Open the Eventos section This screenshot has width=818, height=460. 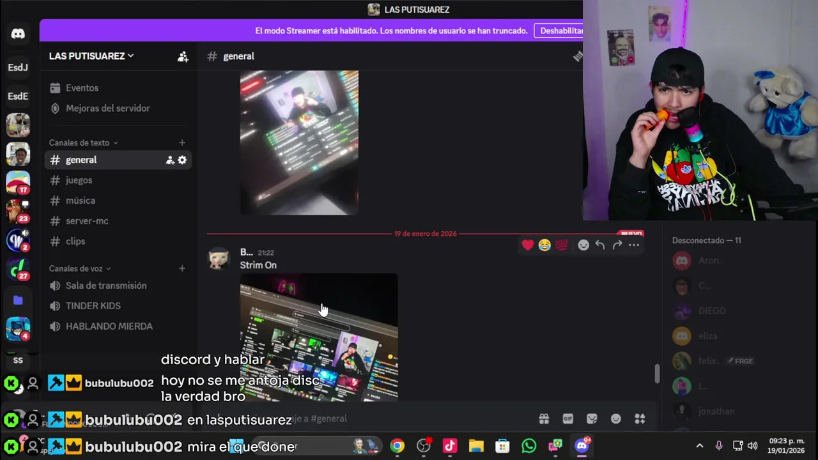click(x=118, y=88)
